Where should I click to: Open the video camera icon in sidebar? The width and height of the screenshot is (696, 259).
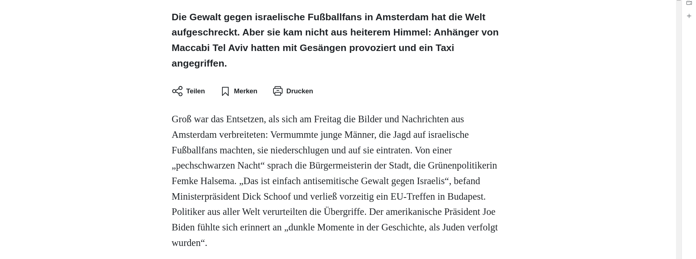pos(689,3)
